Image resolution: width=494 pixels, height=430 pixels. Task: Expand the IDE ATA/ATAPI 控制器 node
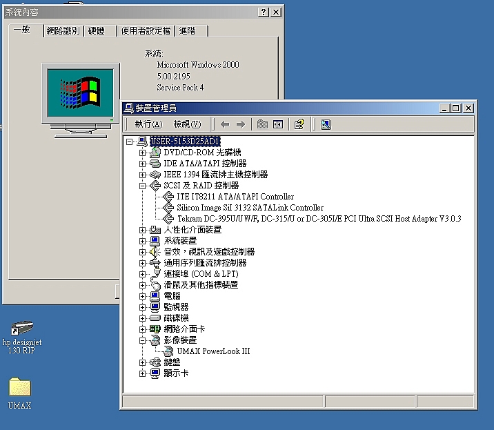(142, 164)
